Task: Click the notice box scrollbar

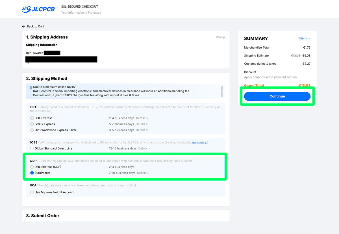Action: point(222,91)
